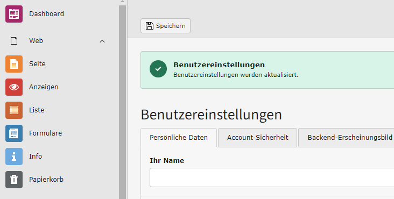The height and width of the screenshot is (199, 394).
Task: Click the scrollbar up arrow
Action: pos(122,2)
